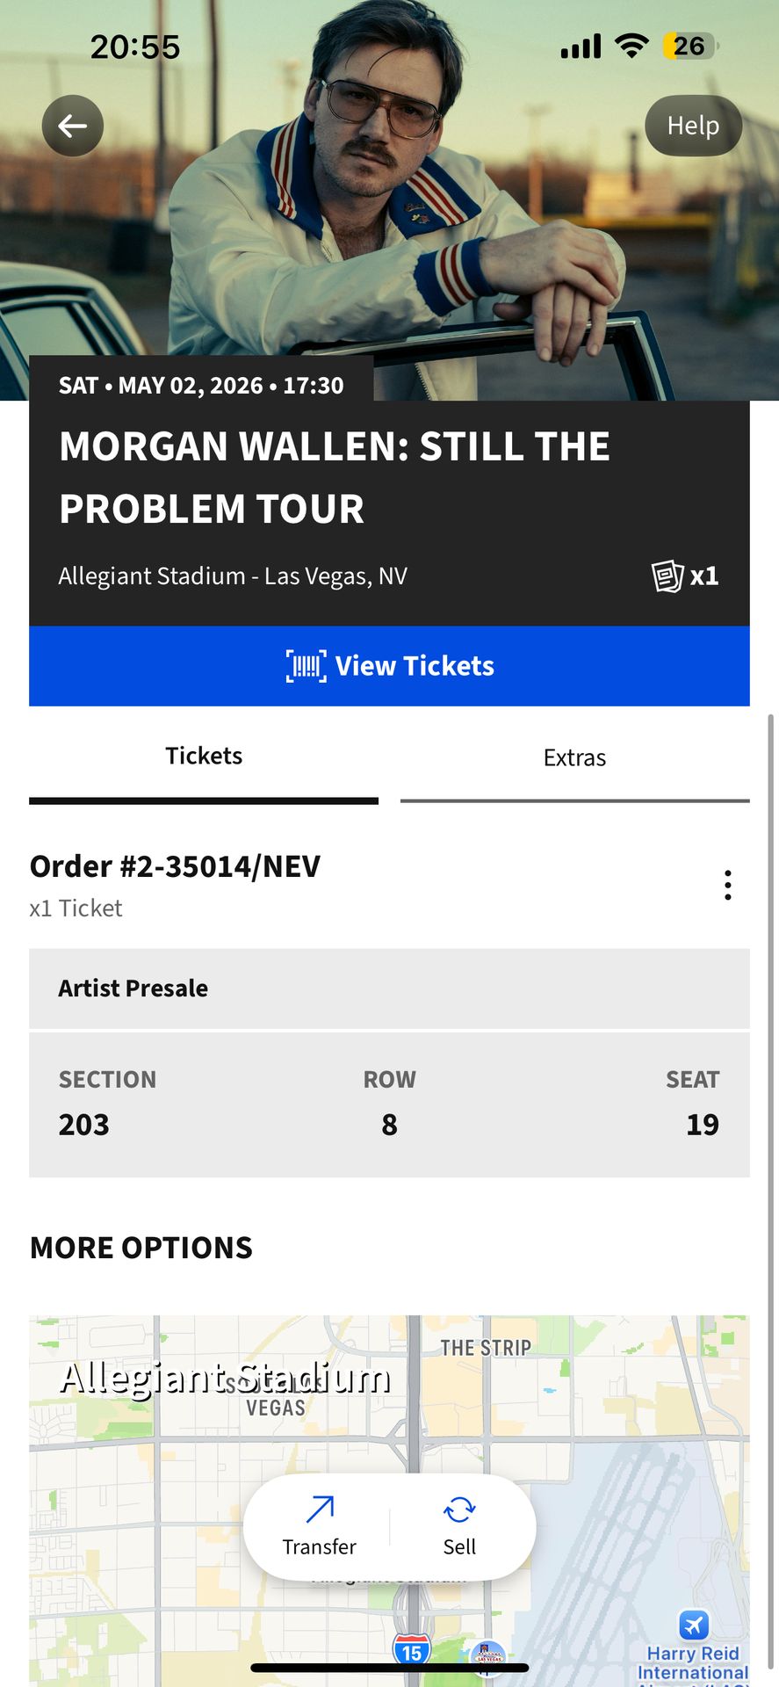Tap the Sell refresh-arrows icon
Viewport: 779px width, 1687px height.
[459, 1510]
